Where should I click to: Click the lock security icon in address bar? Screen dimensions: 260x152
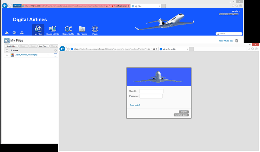point(154,49)
